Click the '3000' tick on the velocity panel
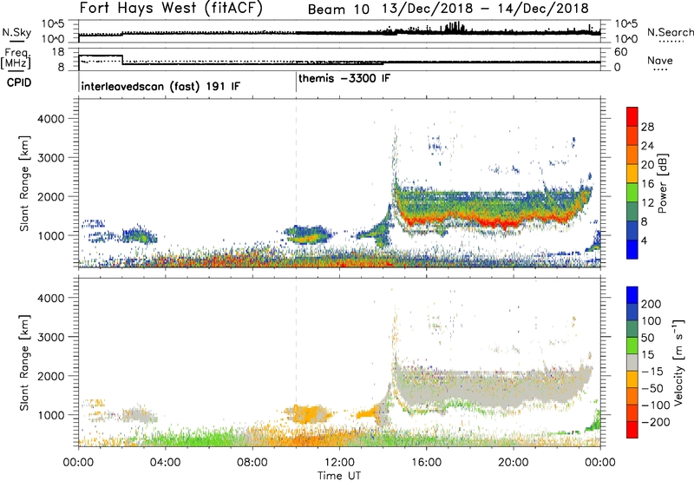This screenshot has width=694, height=481. (50, 337)
